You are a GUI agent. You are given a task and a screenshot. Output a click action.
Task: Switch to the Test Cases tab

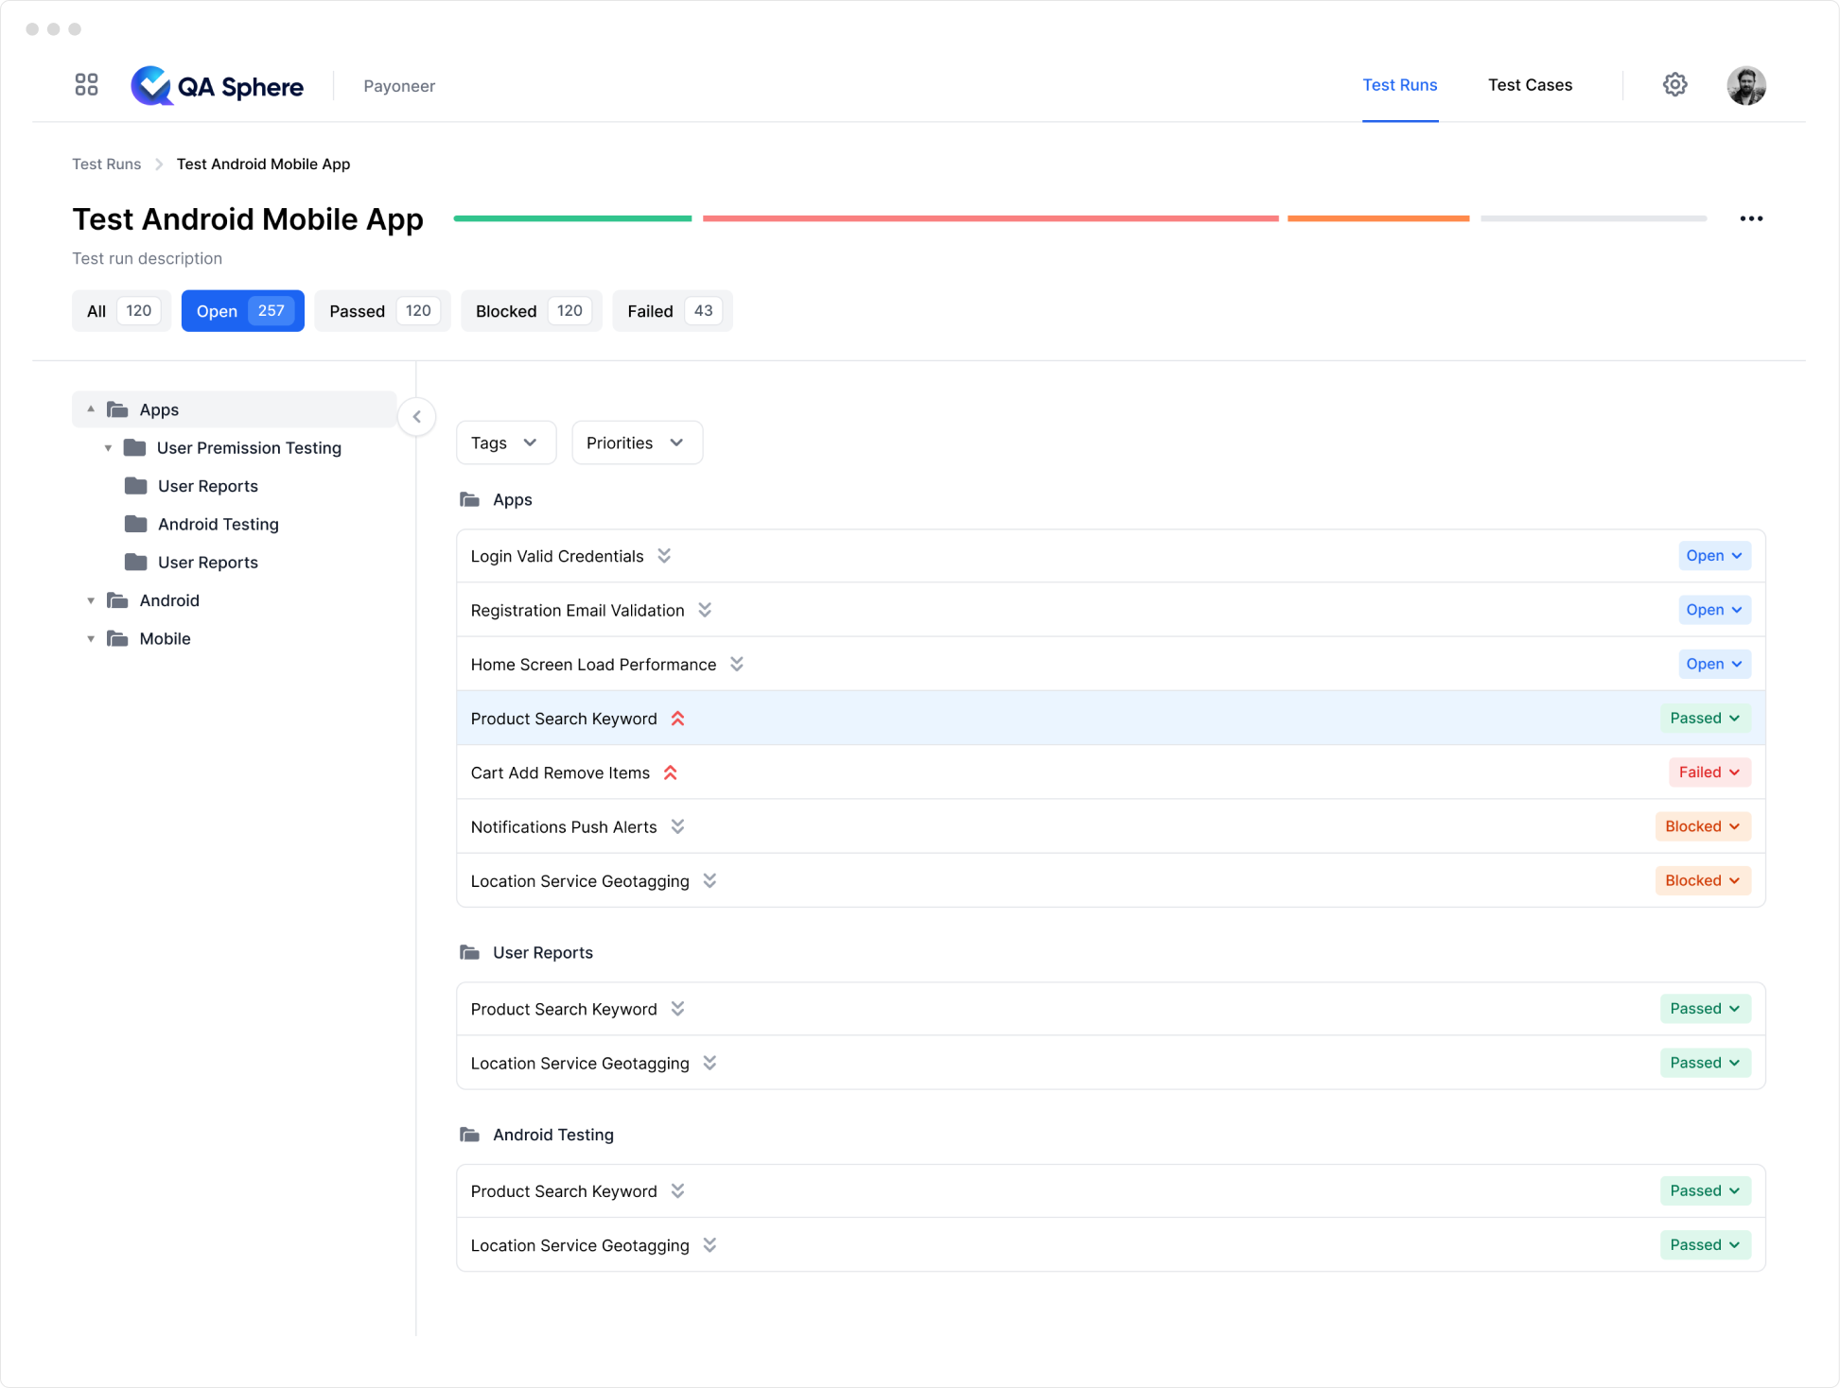[1530, 85]
